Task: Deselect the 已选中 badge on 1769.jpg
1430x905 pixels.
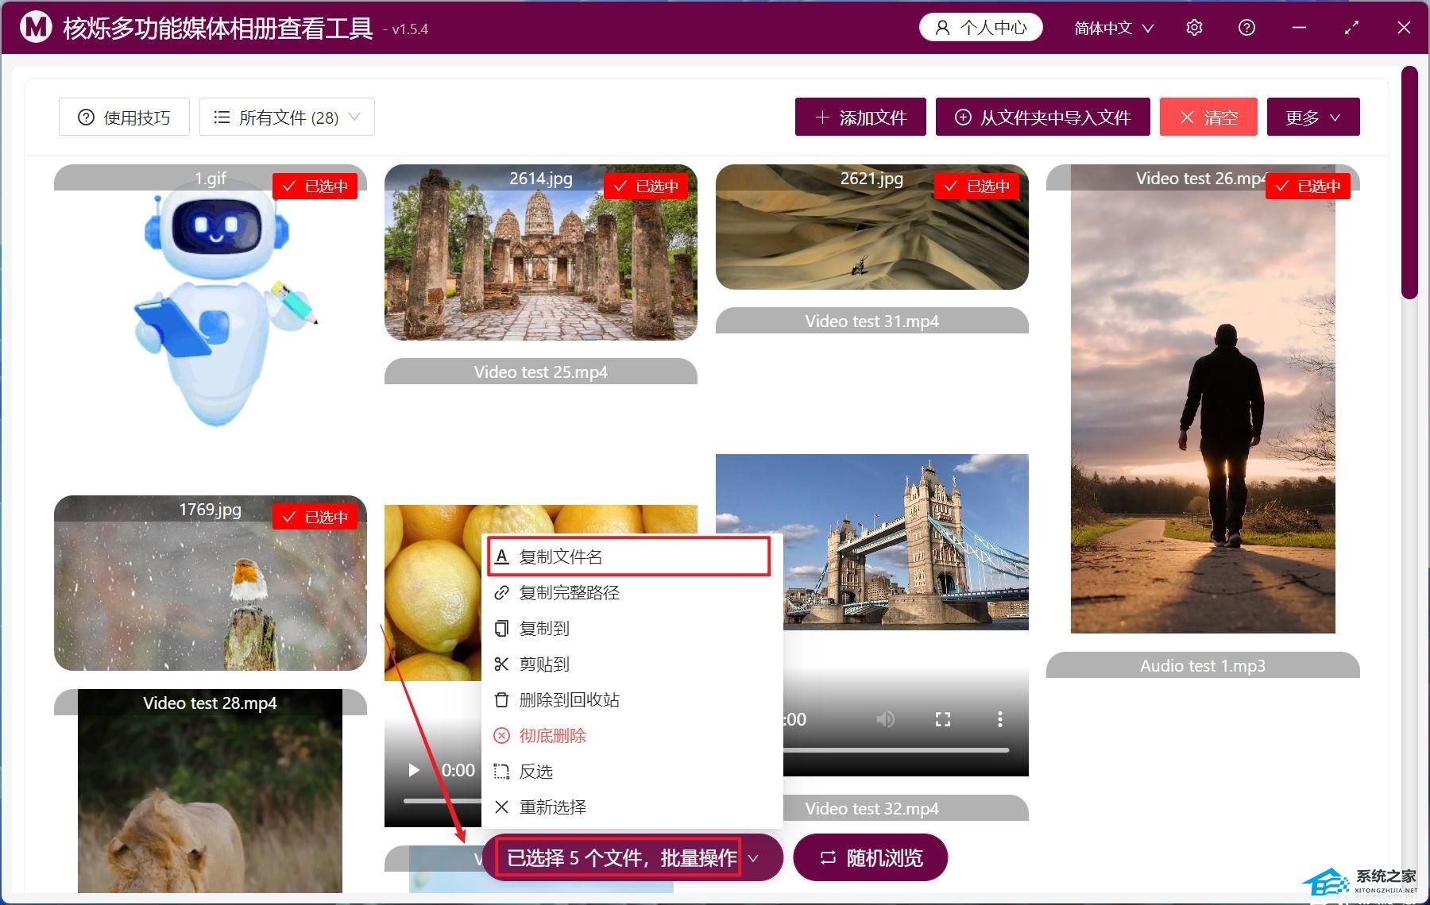Action: tap(315, 517)
